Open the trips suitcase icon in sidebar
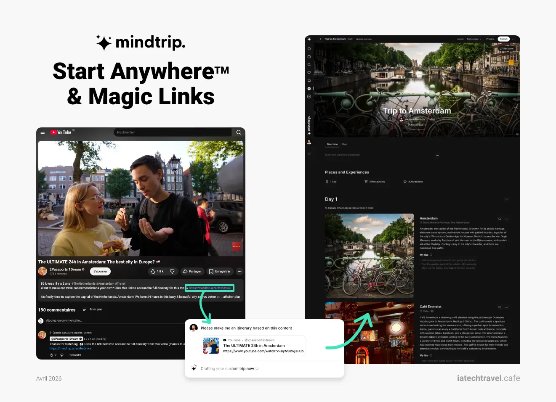 click(309, 57)
